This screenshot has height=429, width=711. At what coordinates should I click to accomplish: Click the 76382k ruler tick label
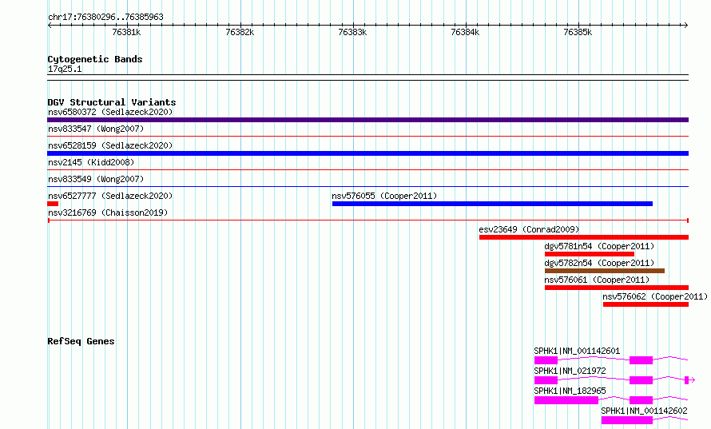(x=240, y=32)
